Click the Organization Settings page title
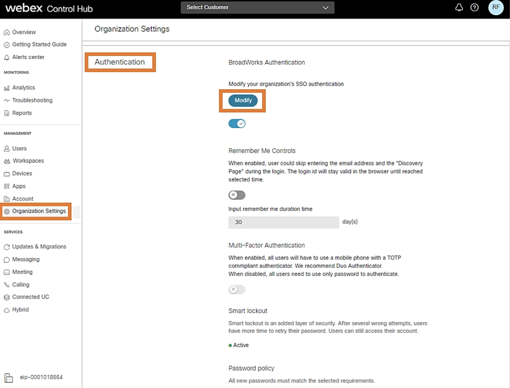This screenshot has width=510, height=388. click(132, 29)
